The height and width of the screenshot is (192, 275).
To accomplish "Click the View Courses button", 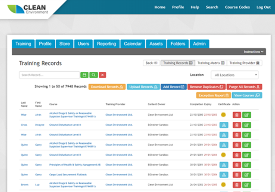I will (247, 95).
